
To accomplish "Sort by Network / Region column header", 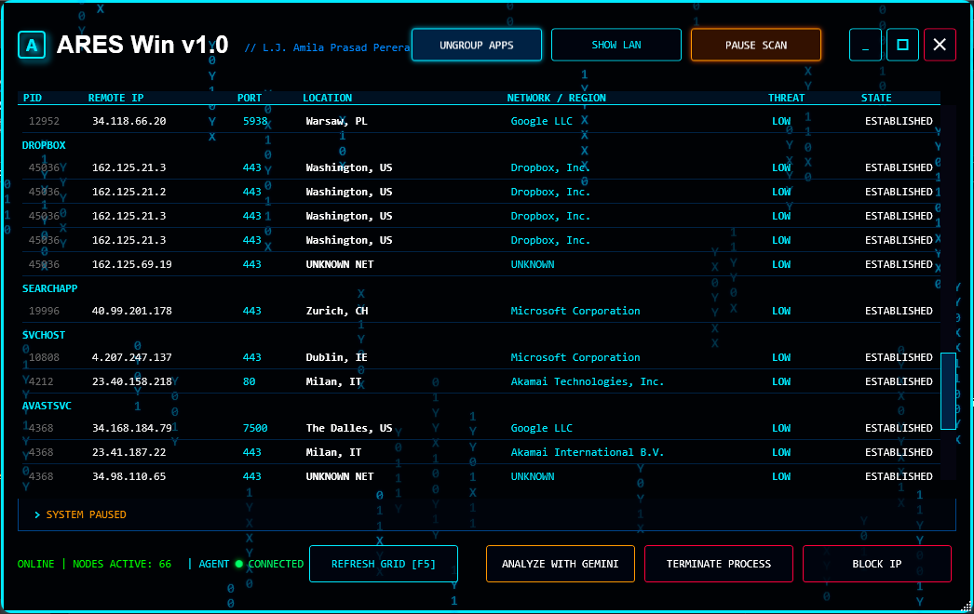I will [556, 98].
